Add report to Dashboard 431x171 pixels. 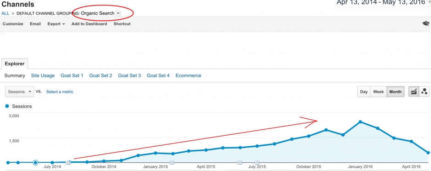coord(89,24)
